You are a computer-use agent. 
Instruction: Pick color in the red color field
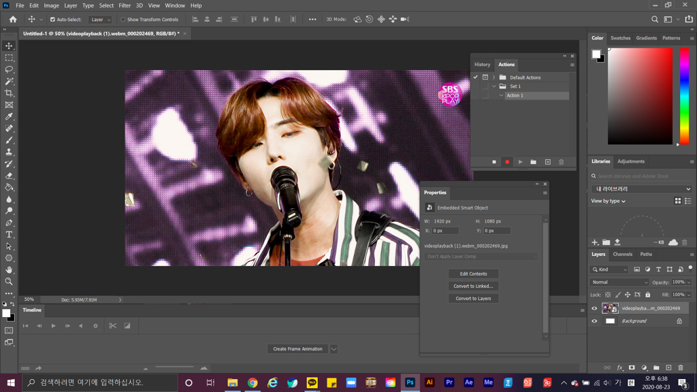640,97
